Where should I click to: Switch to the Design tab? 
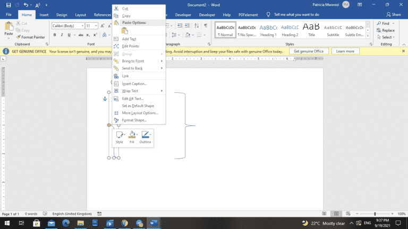pos(62,15)
